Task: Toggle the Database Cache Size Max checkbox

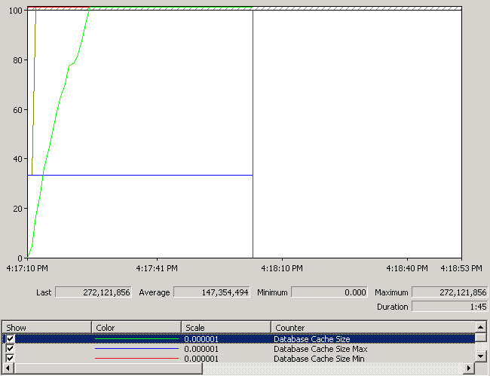Action: 11,349
